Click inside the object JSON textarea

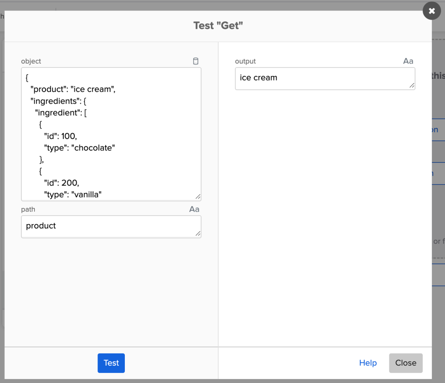coord(111,131)
